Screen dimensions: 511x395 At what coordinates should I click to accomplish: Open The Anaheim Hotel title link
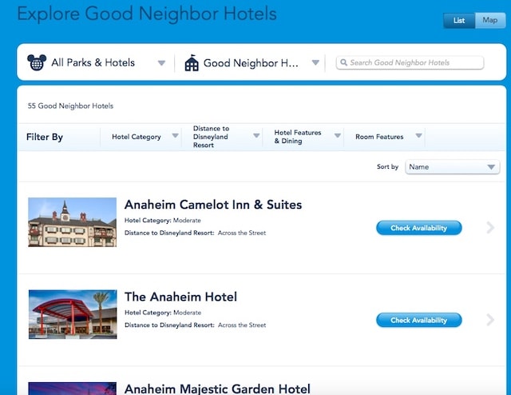[181, 297]
